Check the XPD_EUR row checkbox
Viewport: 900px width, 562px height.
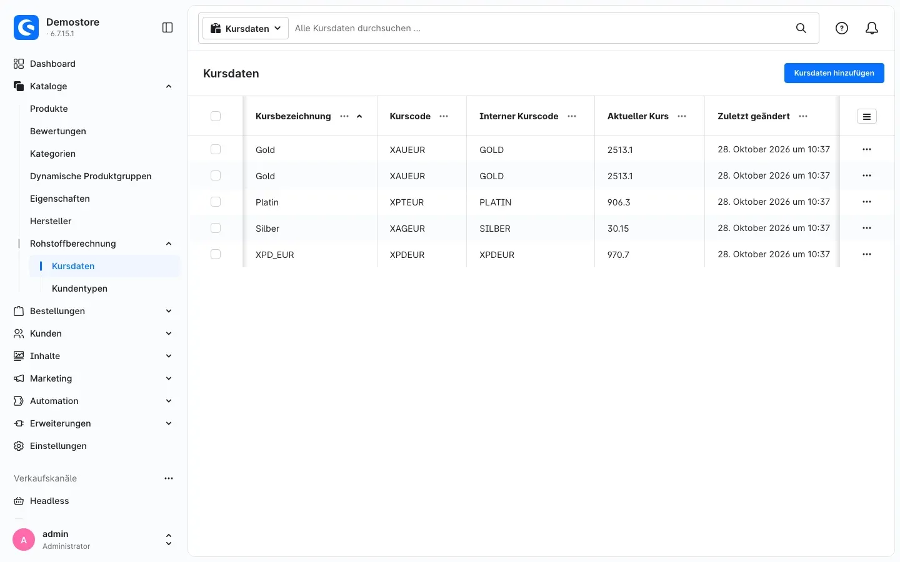[216, 254]
